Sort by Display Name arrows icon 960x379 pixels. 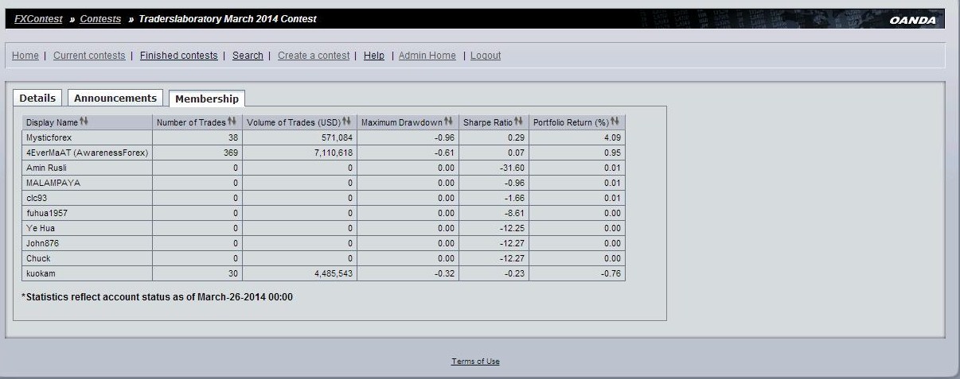tap(84, 122)
